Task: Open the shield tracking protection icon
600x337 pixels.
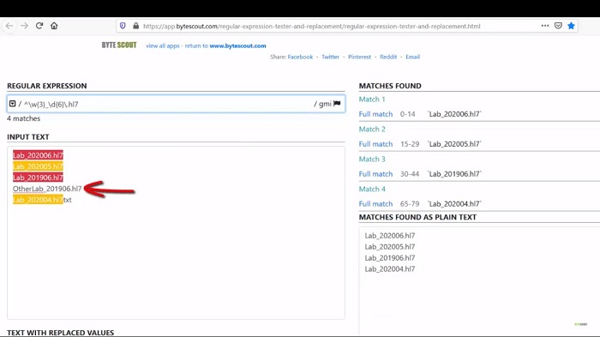Action: click(x=123, y=26)
